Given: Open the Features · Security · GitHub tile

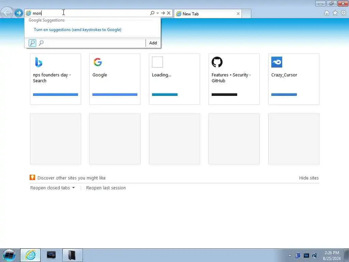Looking at the screenshot, I should (x=234, y=79).
